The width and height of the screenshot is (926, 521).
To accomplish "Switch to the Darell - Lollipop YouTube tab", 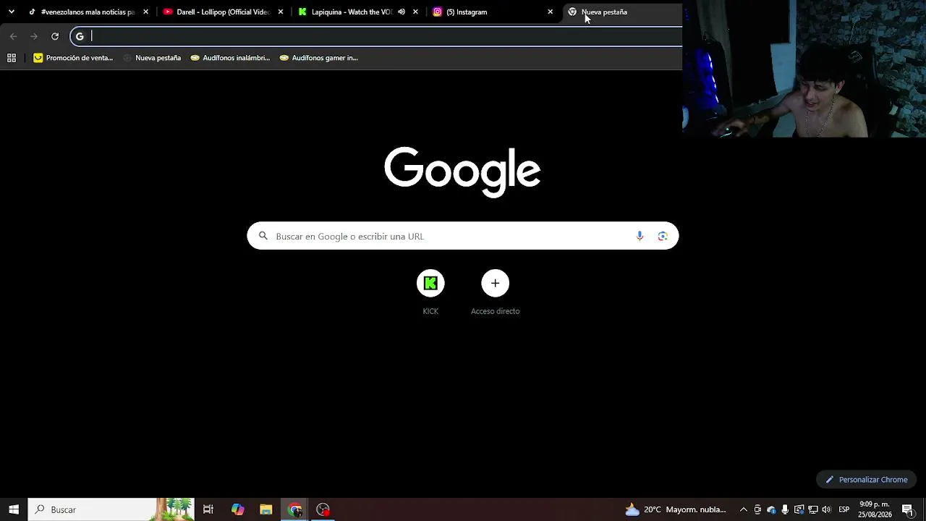I will (222, 12).
